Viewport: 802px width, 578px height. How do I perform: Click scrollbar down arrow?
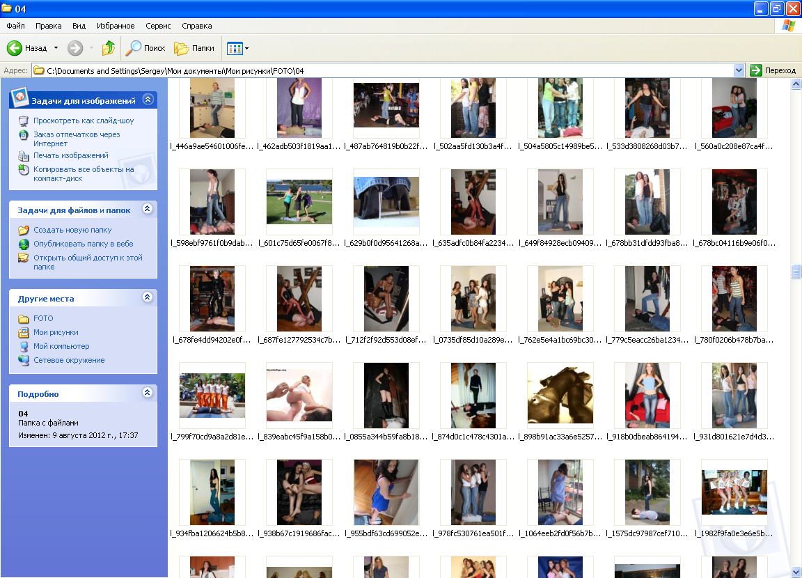(795, 571)
